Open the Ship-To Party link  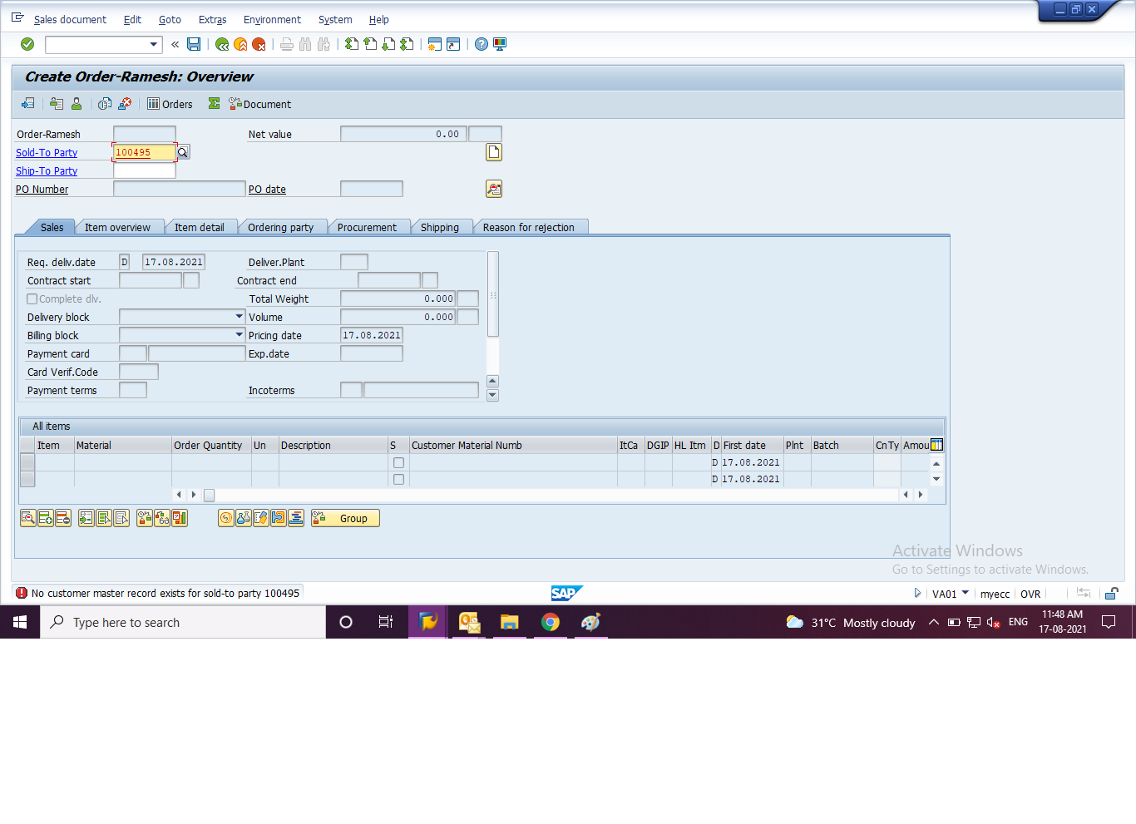point(47,171)
